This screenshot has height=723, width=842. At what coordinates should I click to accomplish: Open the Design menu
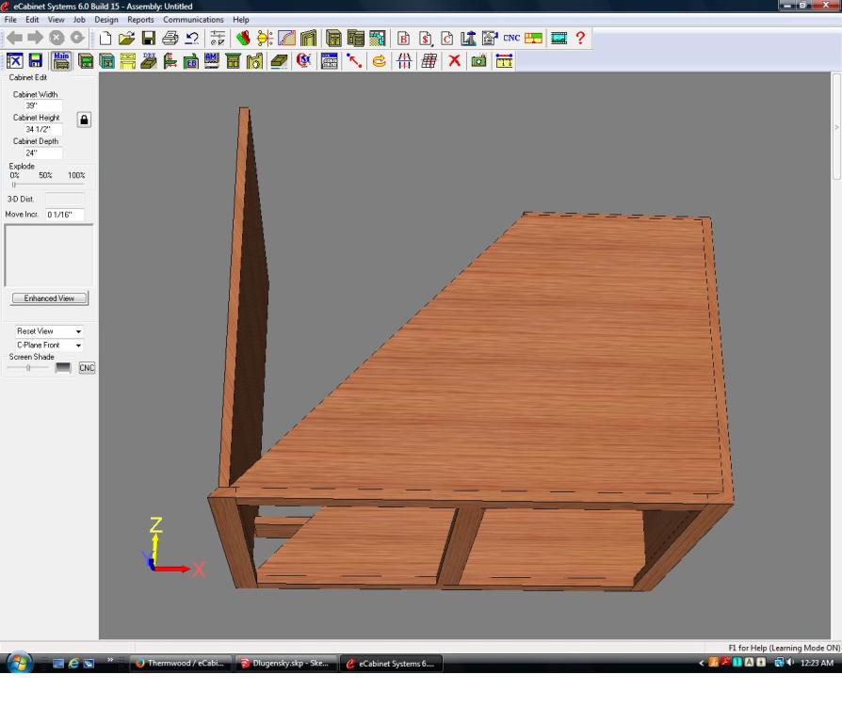(x=106, y=20)
